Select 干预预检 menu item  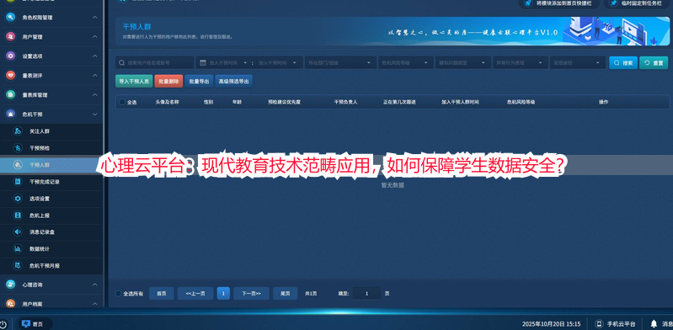[x=51, y=148]
